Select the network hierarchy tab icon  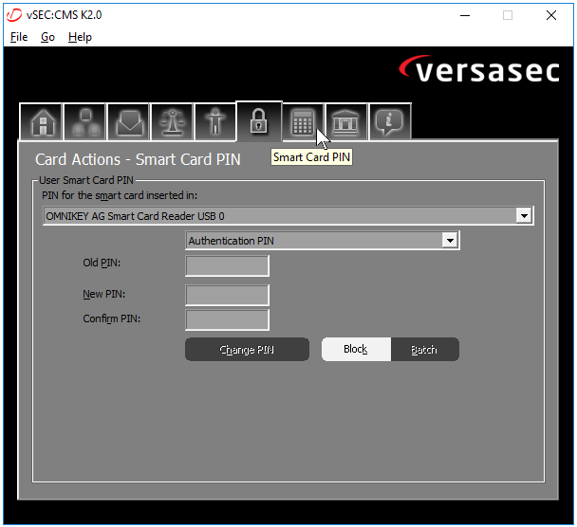(85, 121)
